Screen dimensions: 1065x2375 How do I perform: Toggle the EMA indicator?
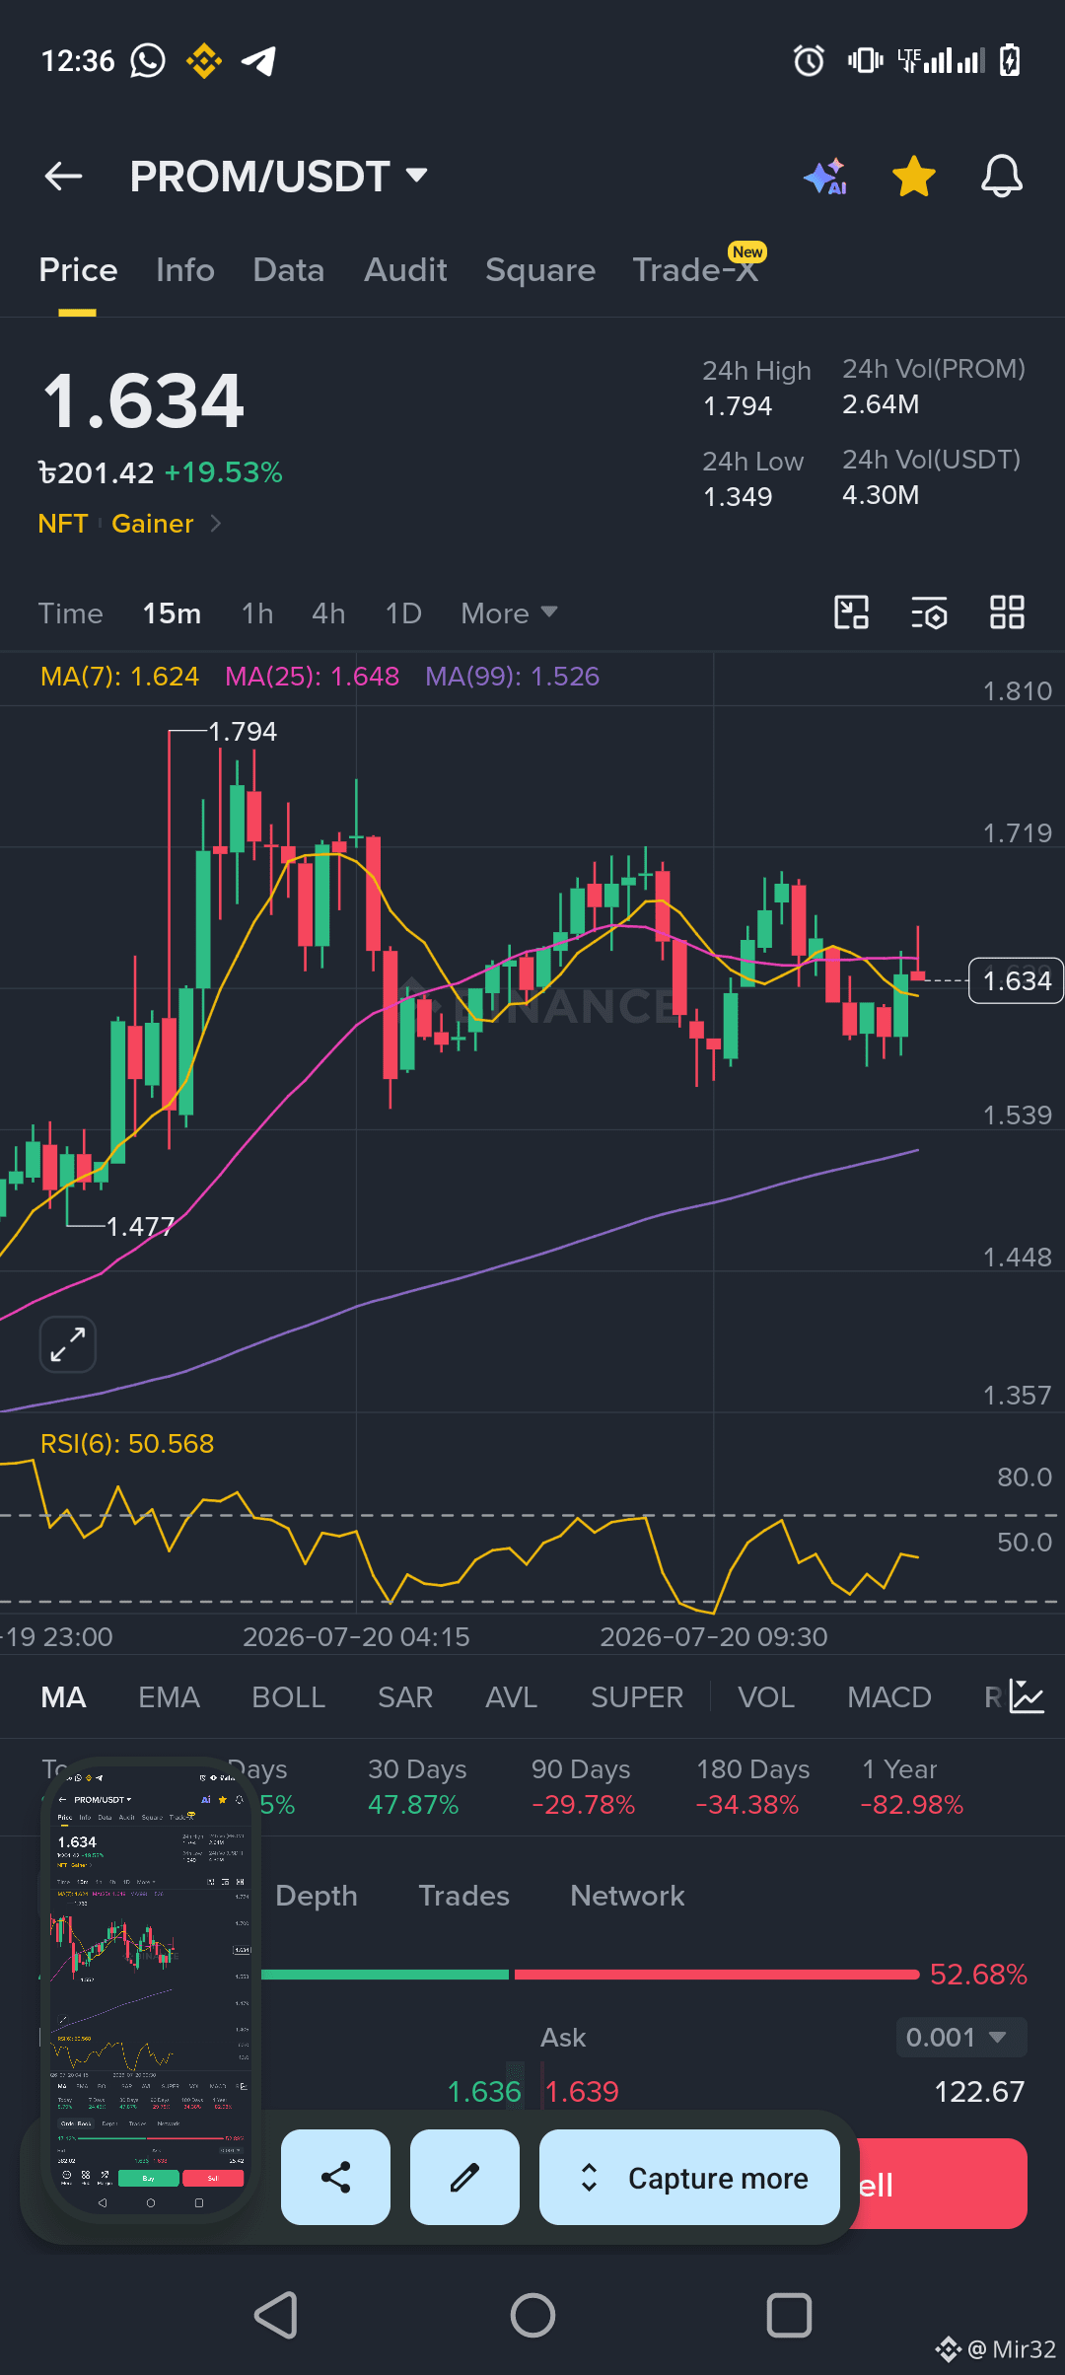pos(169,1697)
